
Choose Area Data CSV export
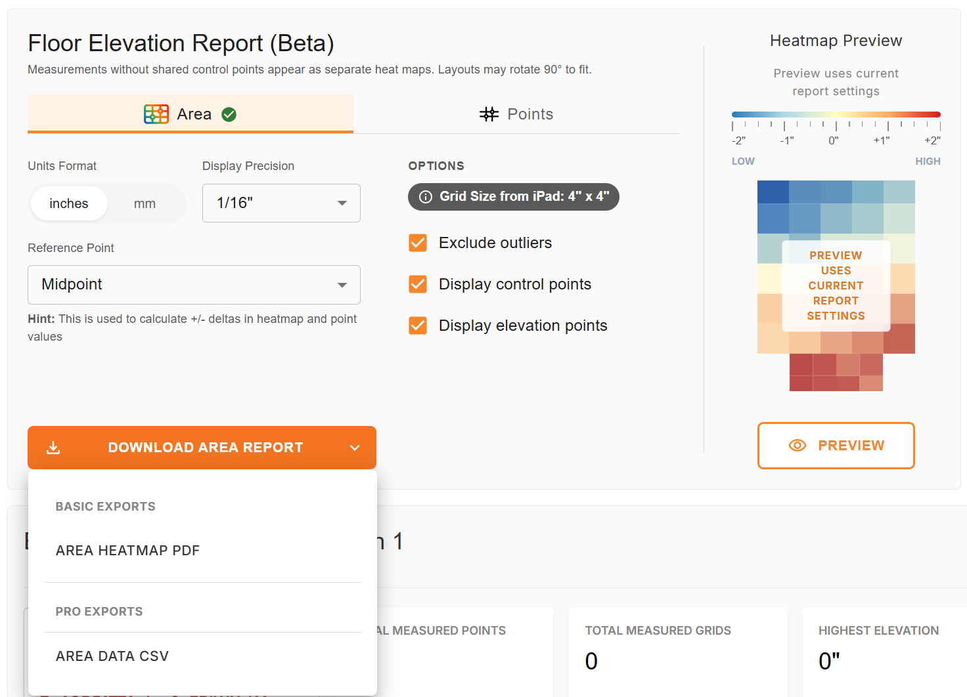tap(202, 656)
